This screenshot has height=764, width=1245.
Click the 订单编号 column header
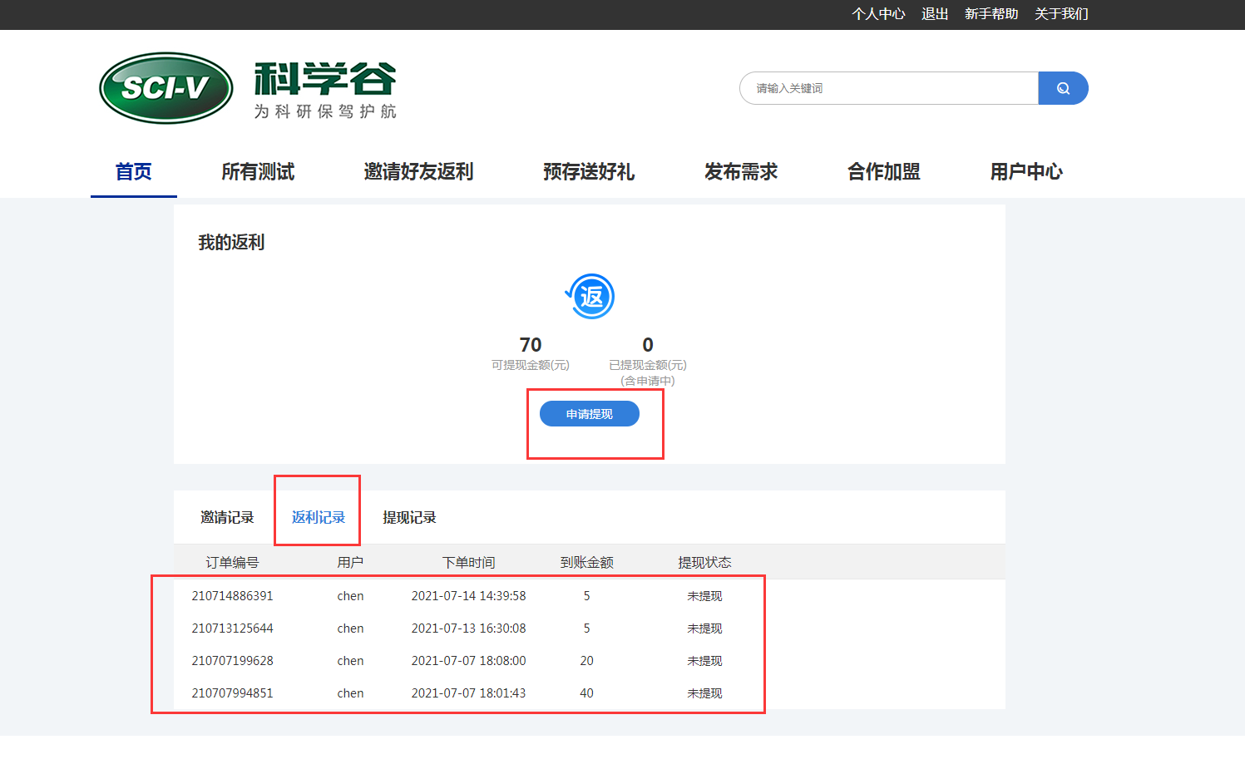233,563
